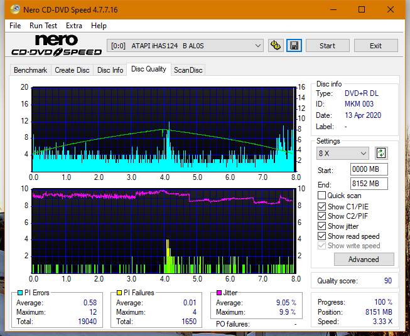Click the End position field 8152 MB
This screenshot has width=410, height=336.
369,184
